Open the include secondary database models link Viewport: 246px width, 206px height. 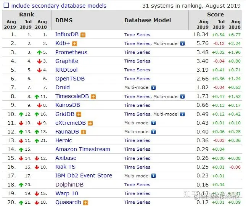pyautogui.click(x=59, y=6)
